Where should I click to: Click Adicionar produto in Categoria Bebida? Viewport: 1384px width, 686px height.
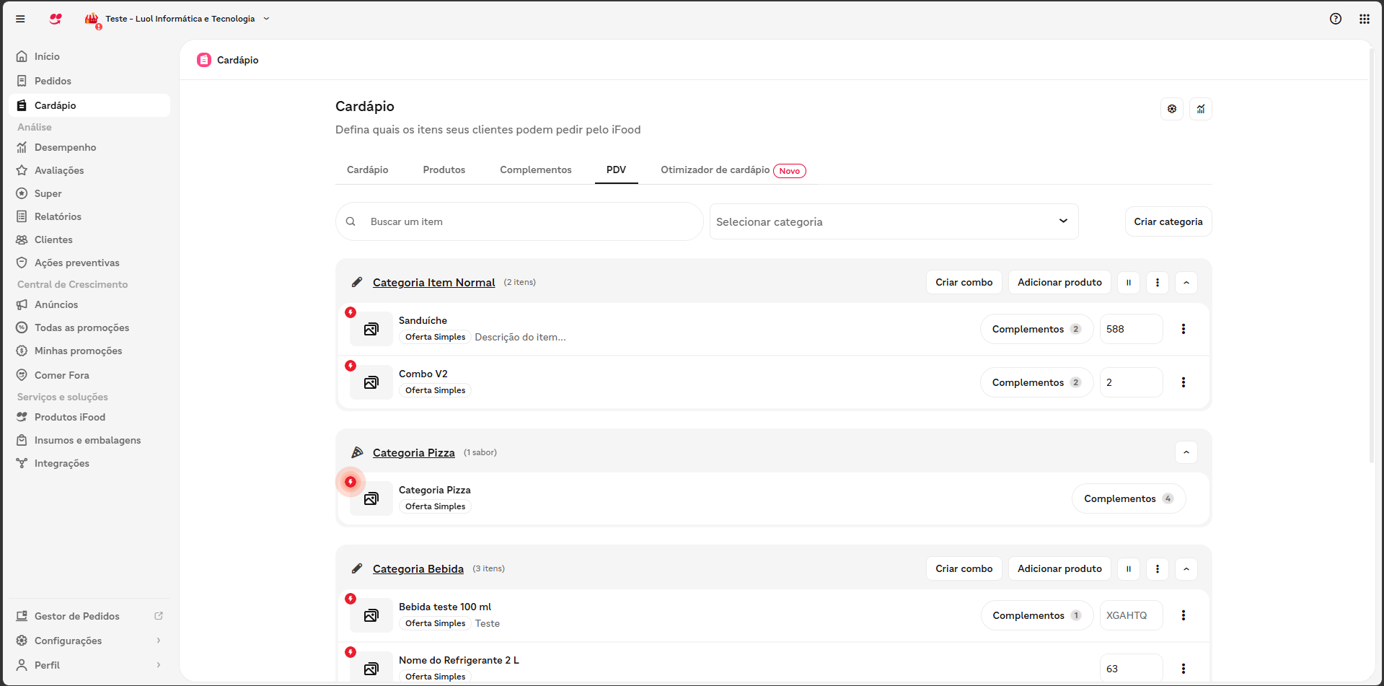click(x=1059, y=568)
